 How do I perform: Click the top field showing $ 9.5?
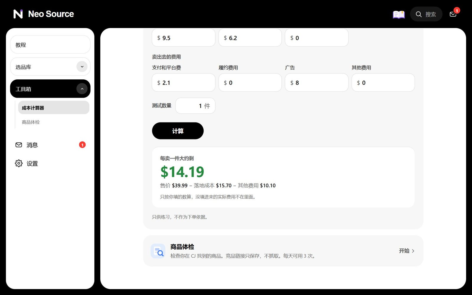pos(183,37)
